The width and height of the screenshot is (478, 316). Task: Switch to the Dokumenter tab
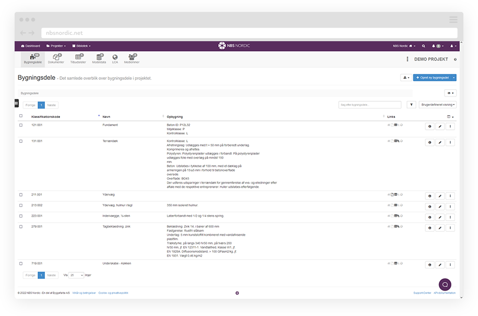coord(56,58)
